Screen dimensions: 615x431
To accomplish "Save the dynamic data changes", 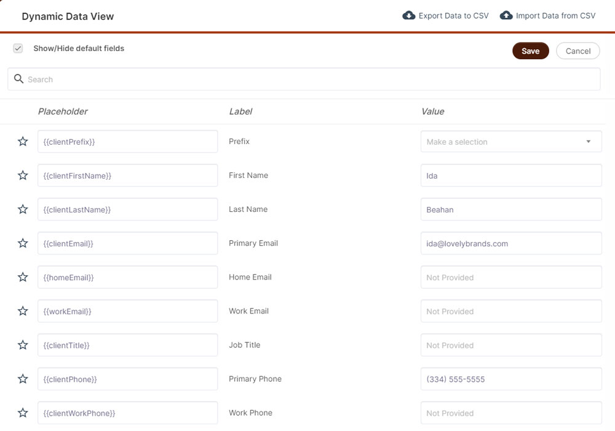I will pos(530,51).
